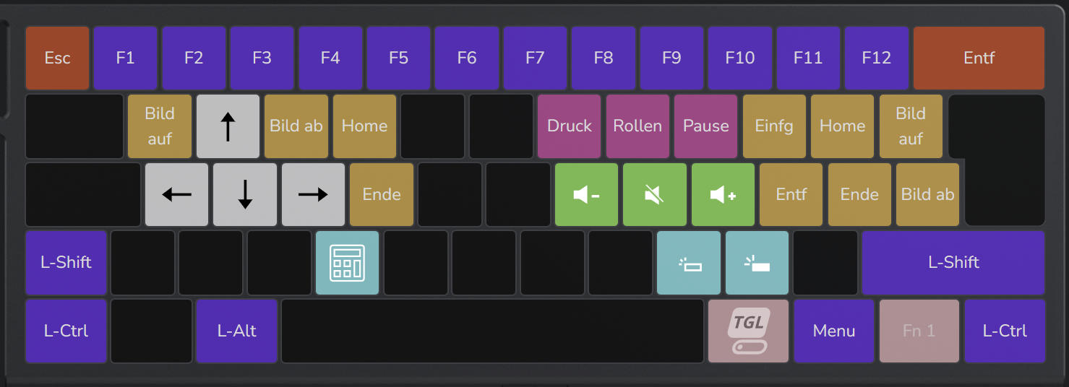Select the empty spacebar key

click(x=492, y=331)
